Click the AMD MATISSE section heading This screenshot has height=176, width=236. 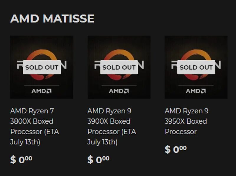coord(52,19)
